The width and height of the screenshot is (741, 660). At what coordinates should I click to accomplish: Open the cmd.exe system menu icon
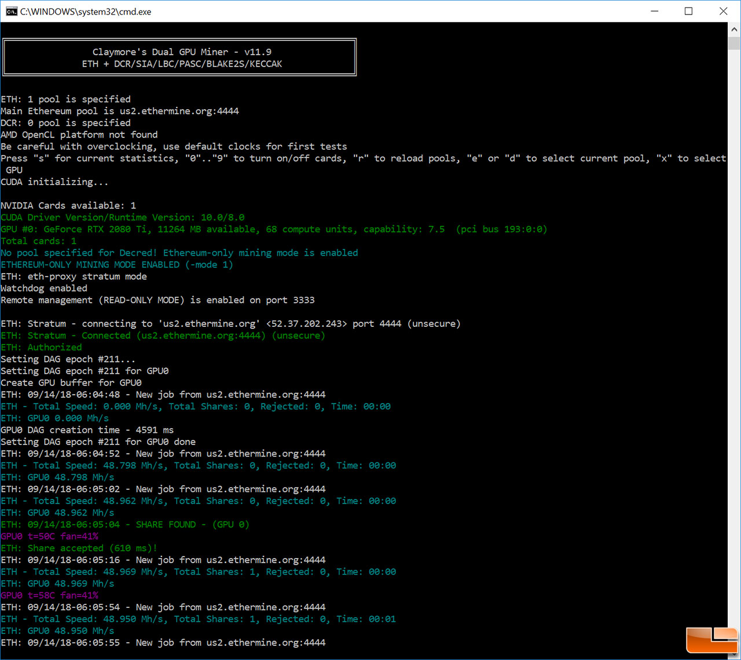11,11
